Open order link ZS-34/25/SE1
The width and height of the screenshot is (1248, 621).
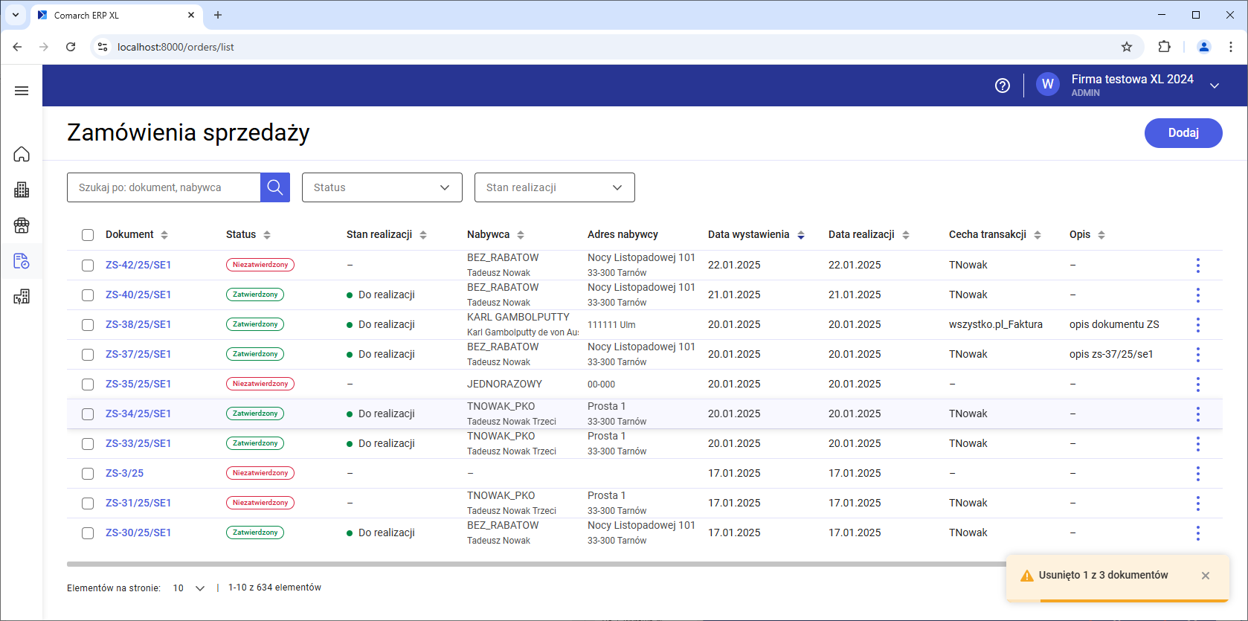[x=138, y=414]
